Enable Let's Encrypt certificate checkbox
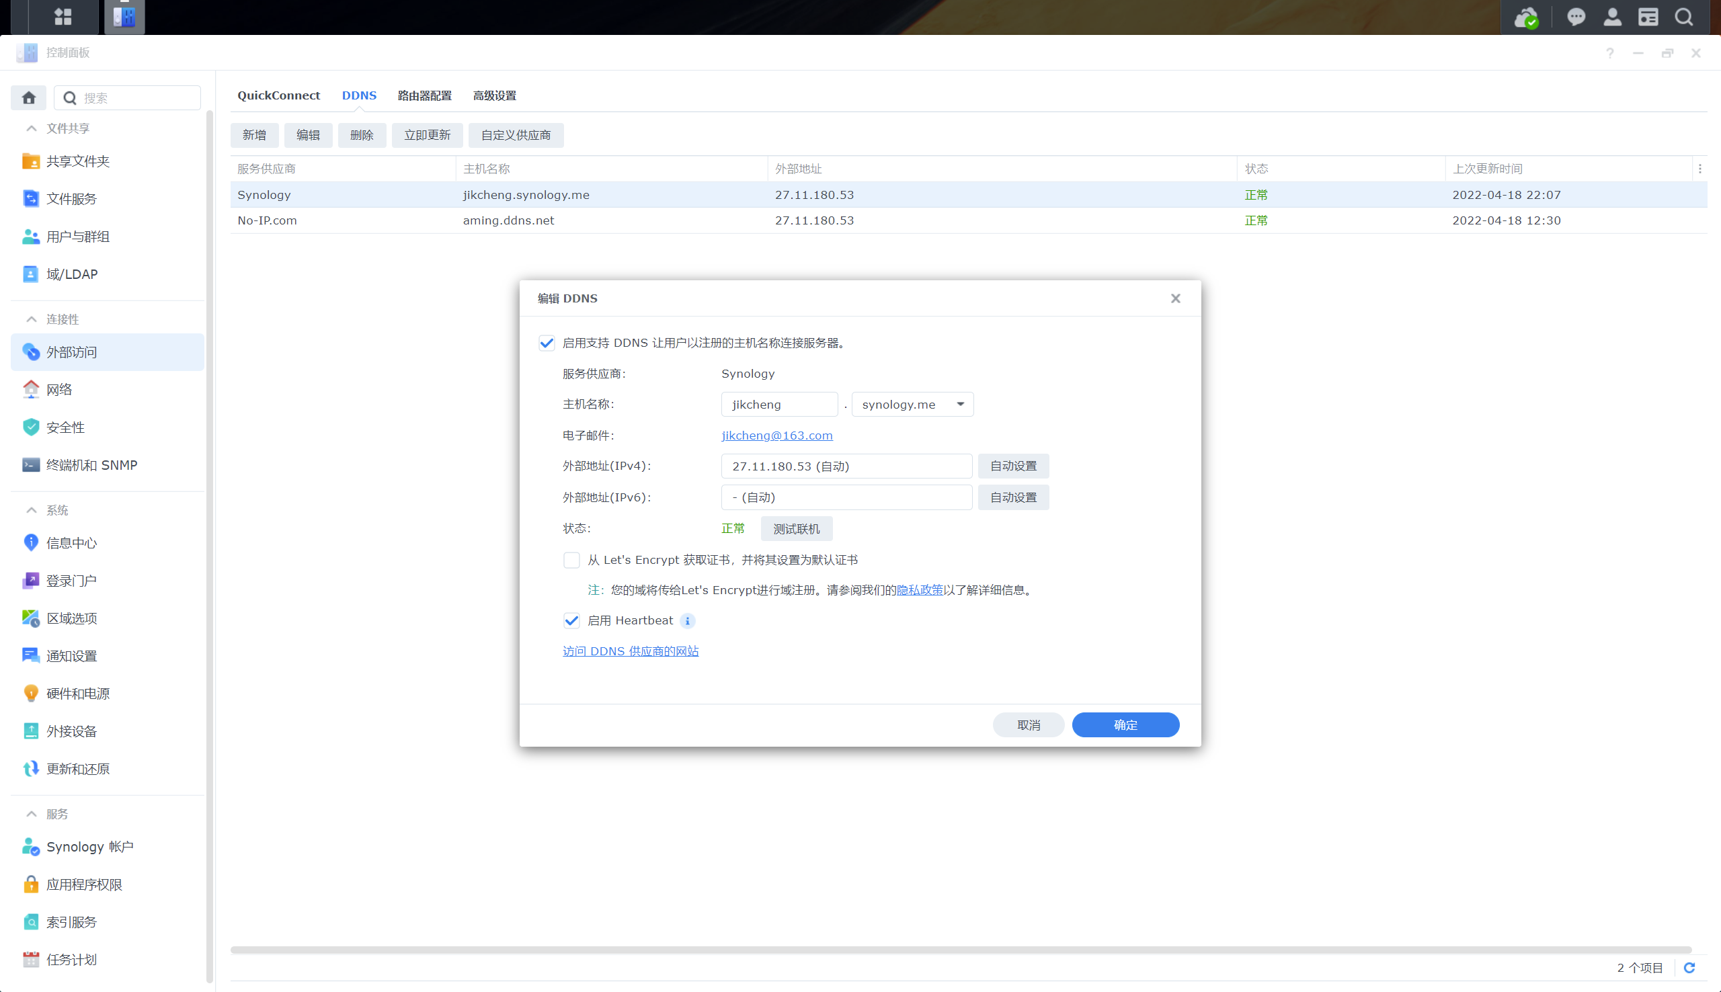 click(571, 560)
